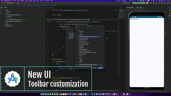Viewport: 171px width, 96px height.
Task: Click the gutter code icon beside class MainActivity
Action: click(50, 19)
